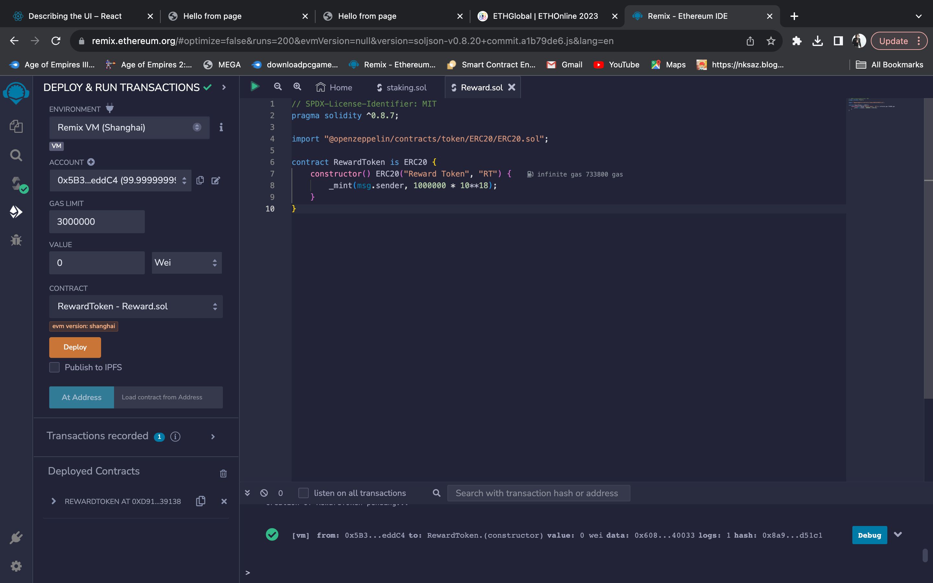Switch to the staking.sol editor tab

(402, 87)
